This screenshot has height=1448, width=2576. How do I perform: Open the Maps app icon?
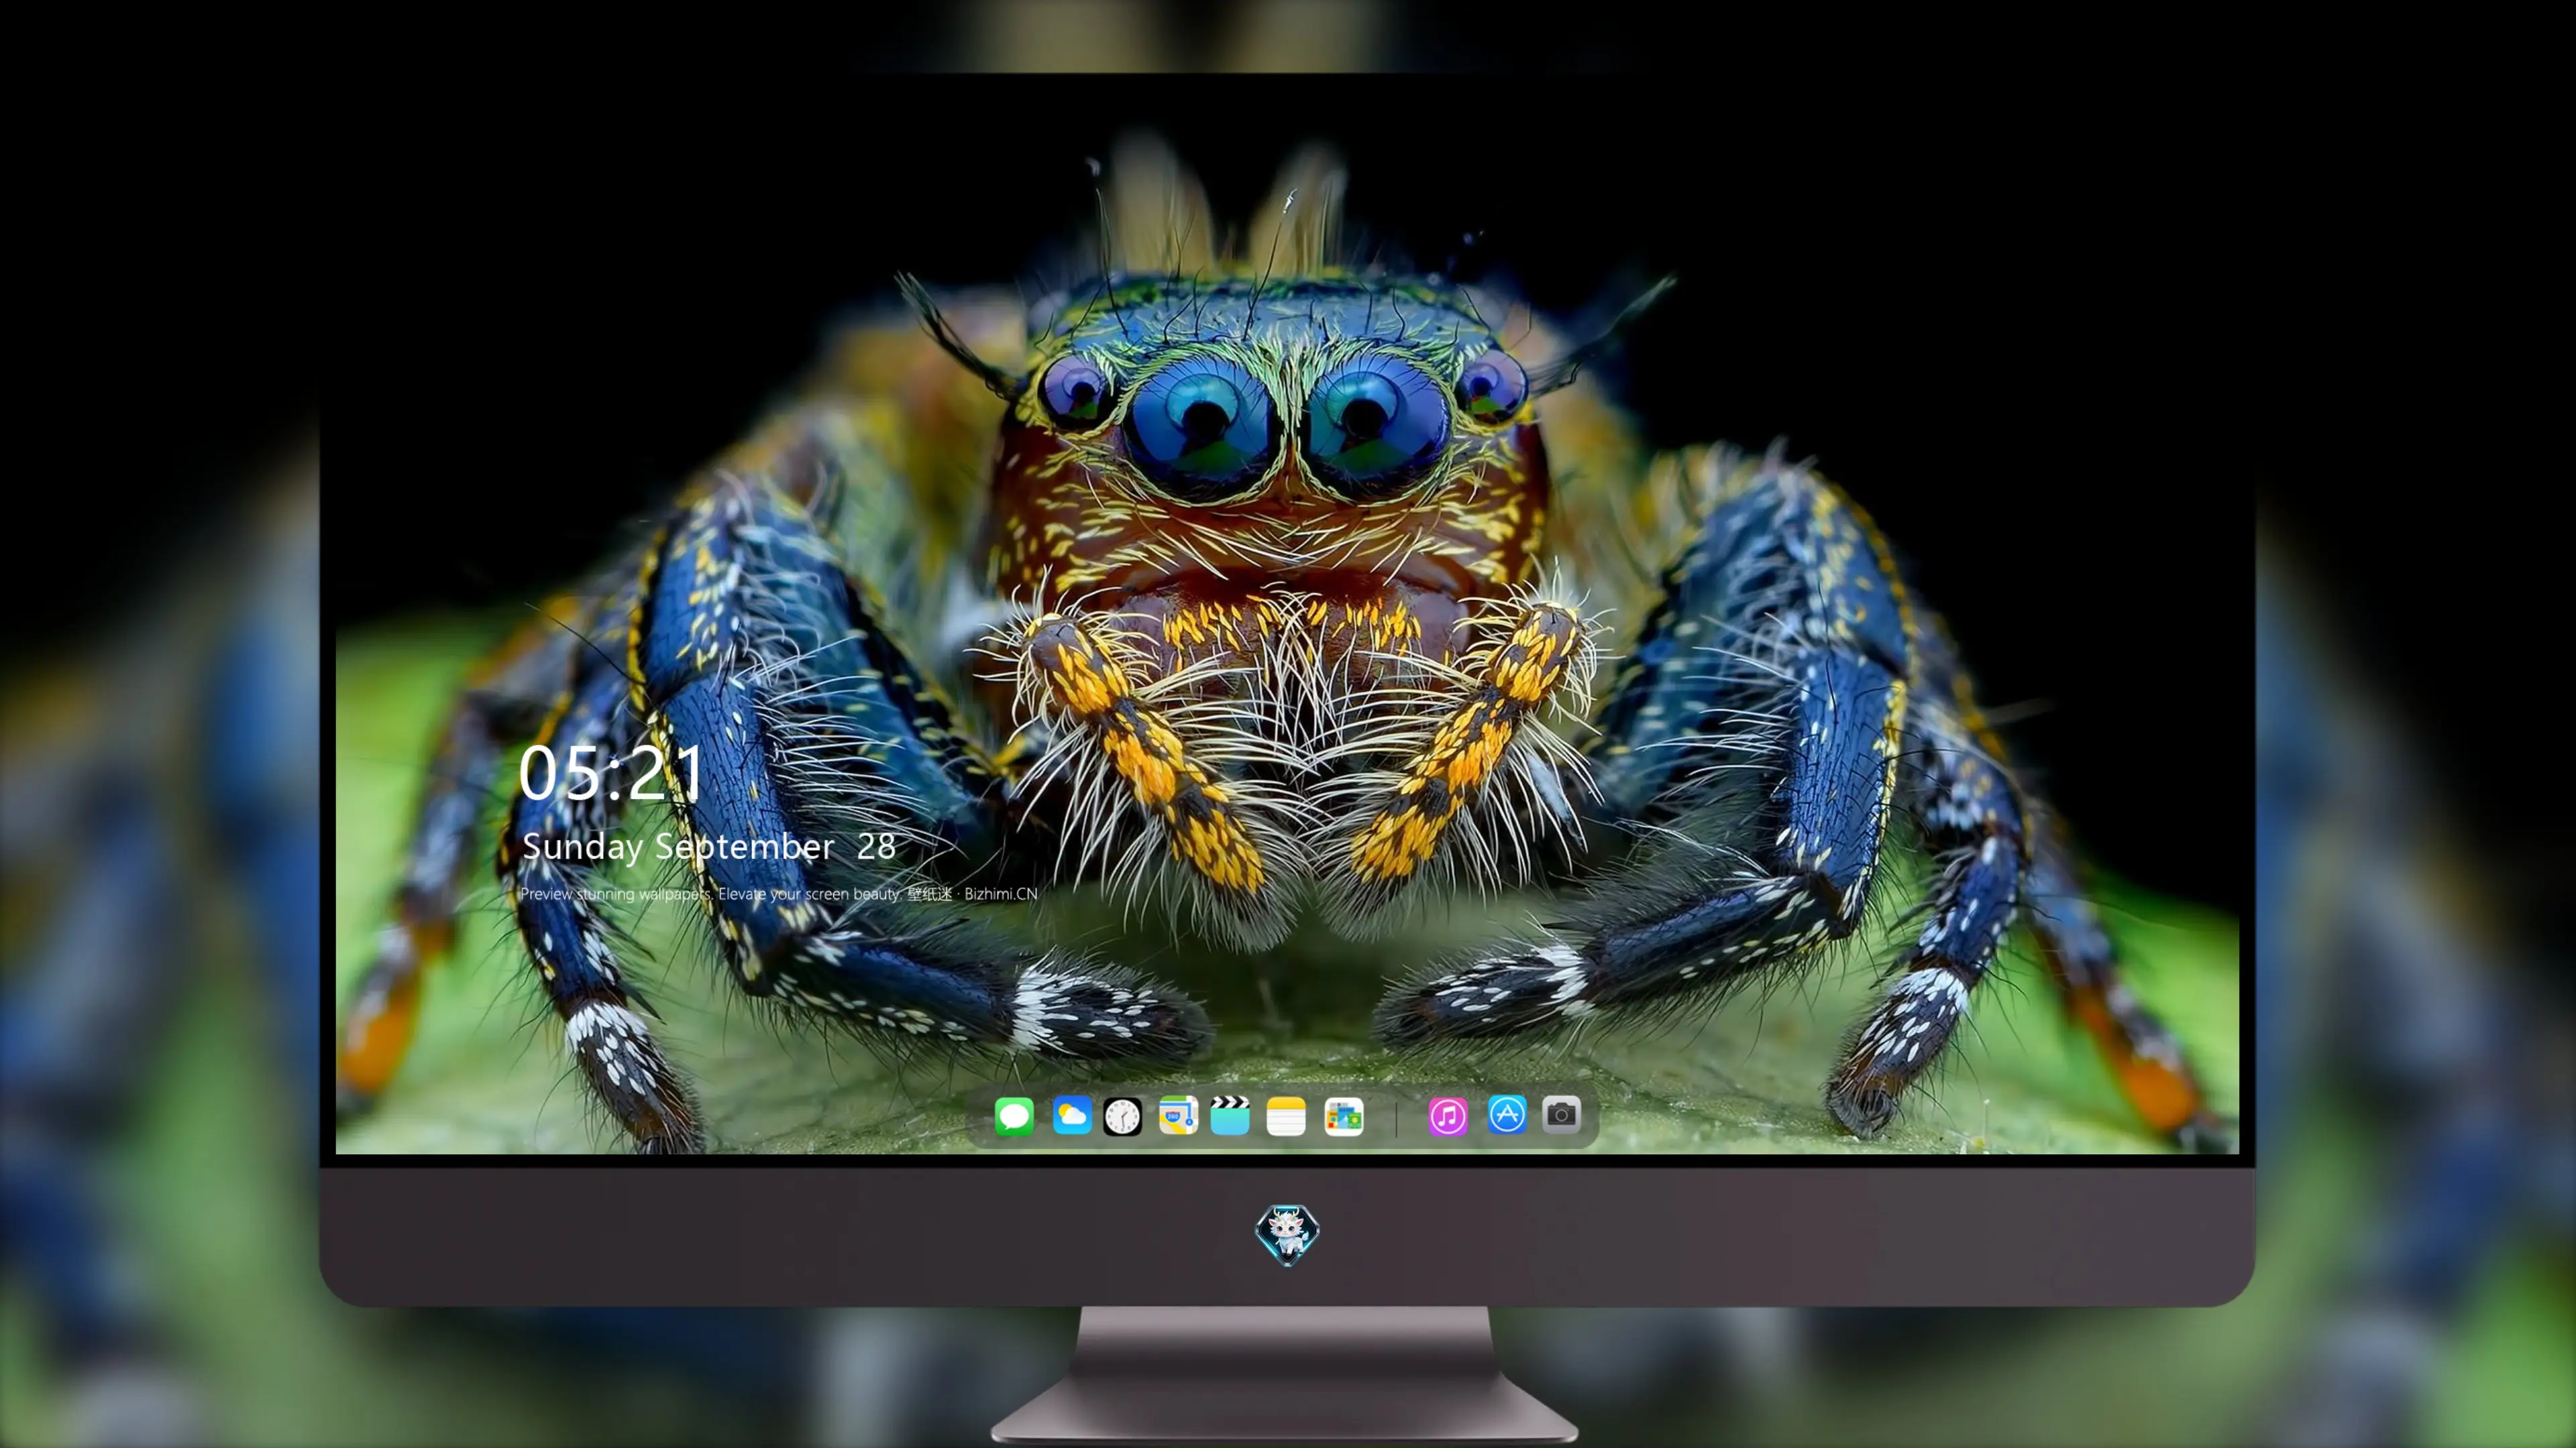[x=1178, y=1115]
